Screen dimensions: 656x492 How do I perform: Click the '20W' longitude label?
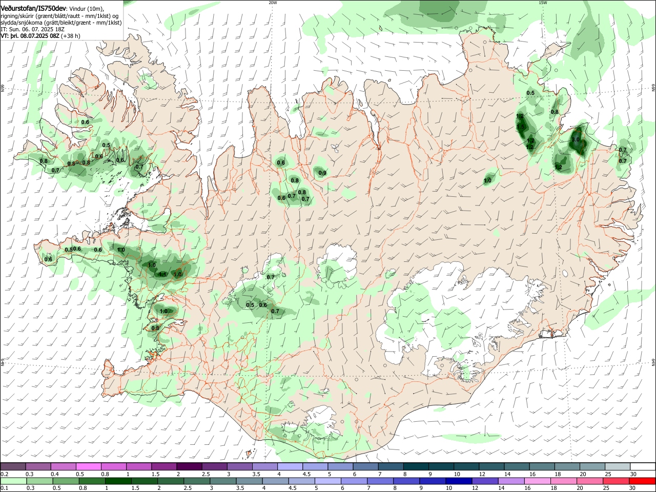[x=273, y=3]
